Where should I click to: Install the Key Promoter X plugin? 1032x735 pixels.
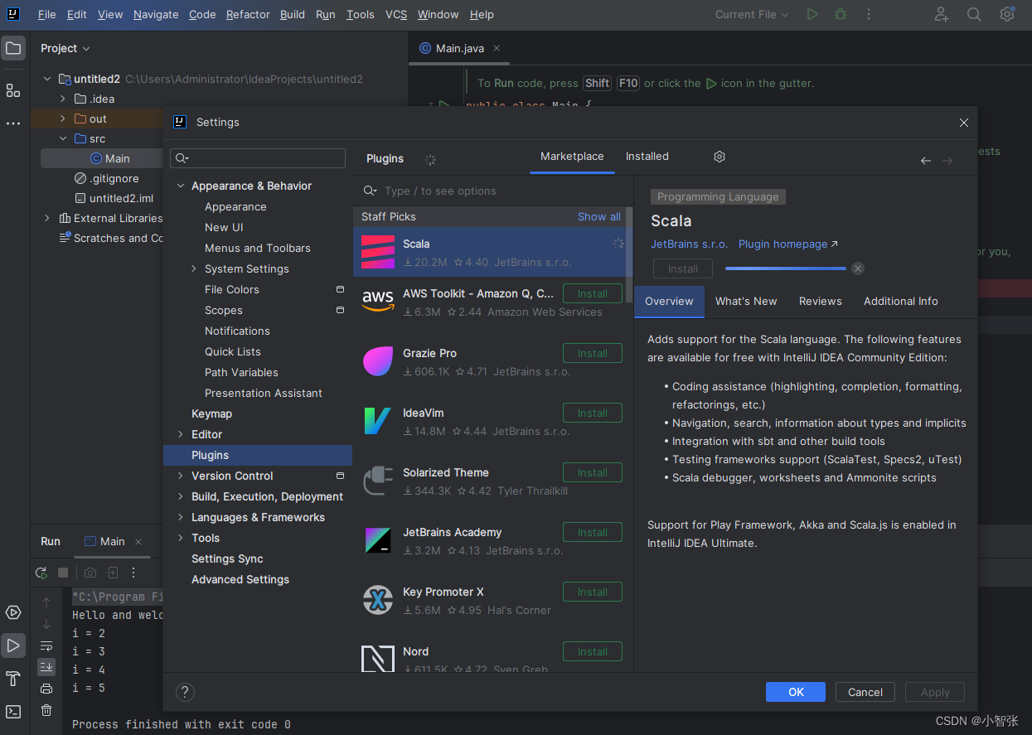click(x=593, y=592)
